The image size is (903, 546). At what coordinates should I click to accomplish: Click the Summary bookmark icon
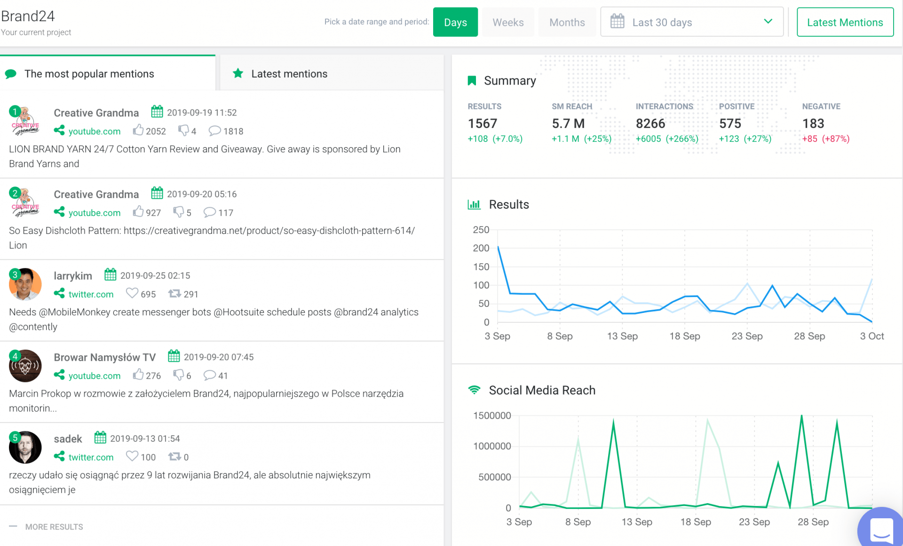click(x=472, y=81)
